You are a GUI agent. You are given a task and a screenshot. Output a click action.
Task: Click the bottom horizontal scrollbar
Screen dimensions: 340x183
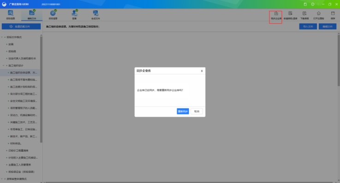point(189,183)
